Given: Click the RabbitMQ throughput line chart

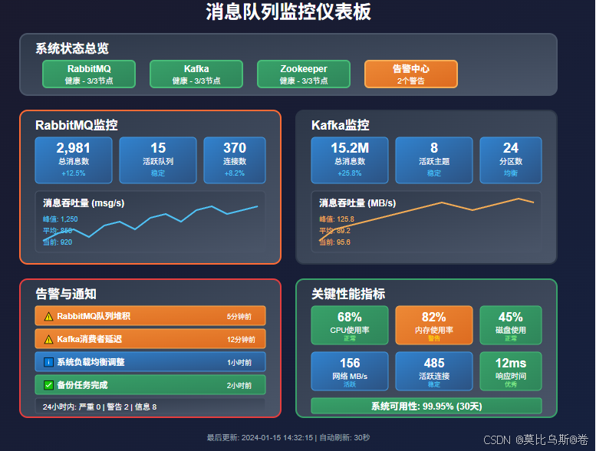Looking at the screenshot, I should point(150,222).
